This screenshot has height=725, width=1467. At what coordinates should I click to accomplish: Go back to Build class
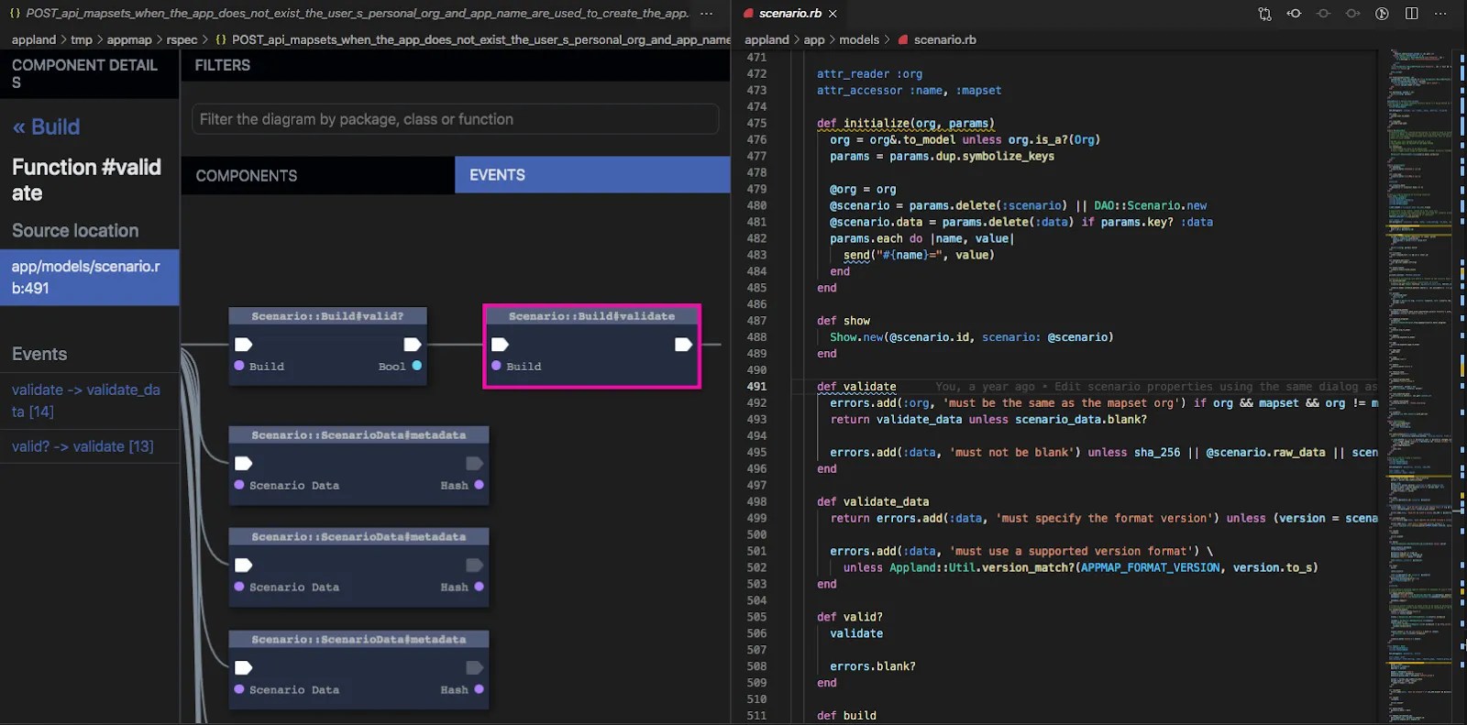coord(46,126)
